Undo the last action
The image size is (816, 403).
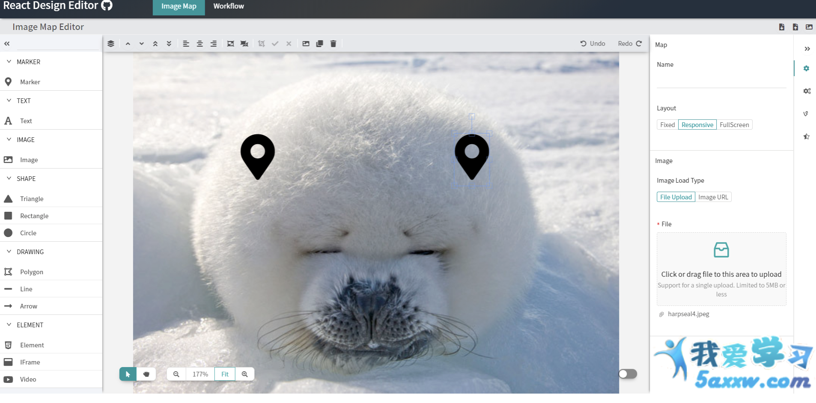tap(593, 44)
